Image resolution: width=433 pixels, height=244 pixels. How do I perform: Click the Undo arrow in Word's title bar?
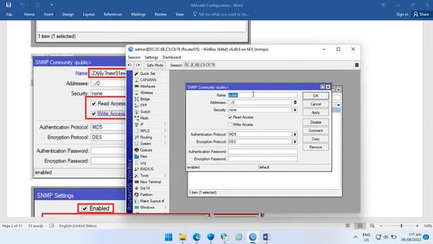coord(22,5)
